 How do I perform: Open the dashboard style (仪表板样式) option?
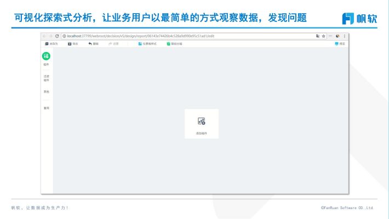tap(147, 44)
